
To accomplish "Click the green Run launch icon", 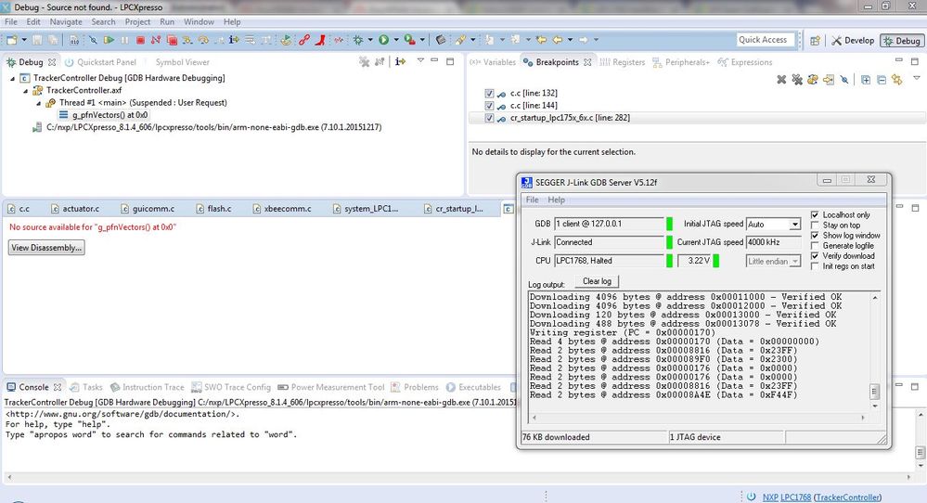I will click(383, 40).
